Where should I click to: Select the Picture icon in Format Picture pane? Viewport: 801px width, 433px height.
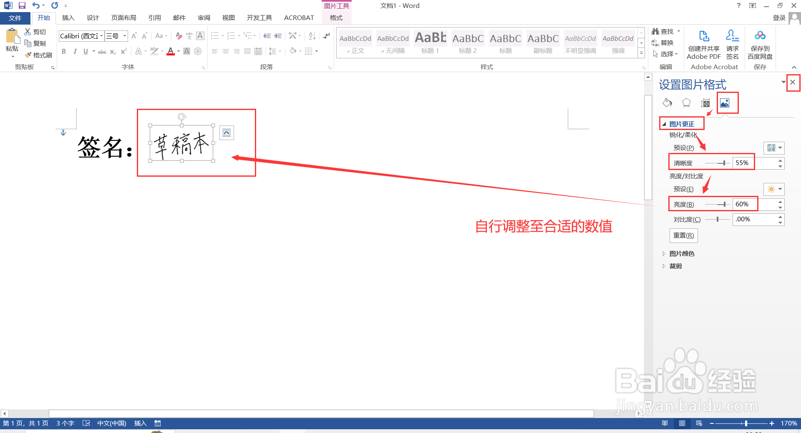[x=725, y=103]
